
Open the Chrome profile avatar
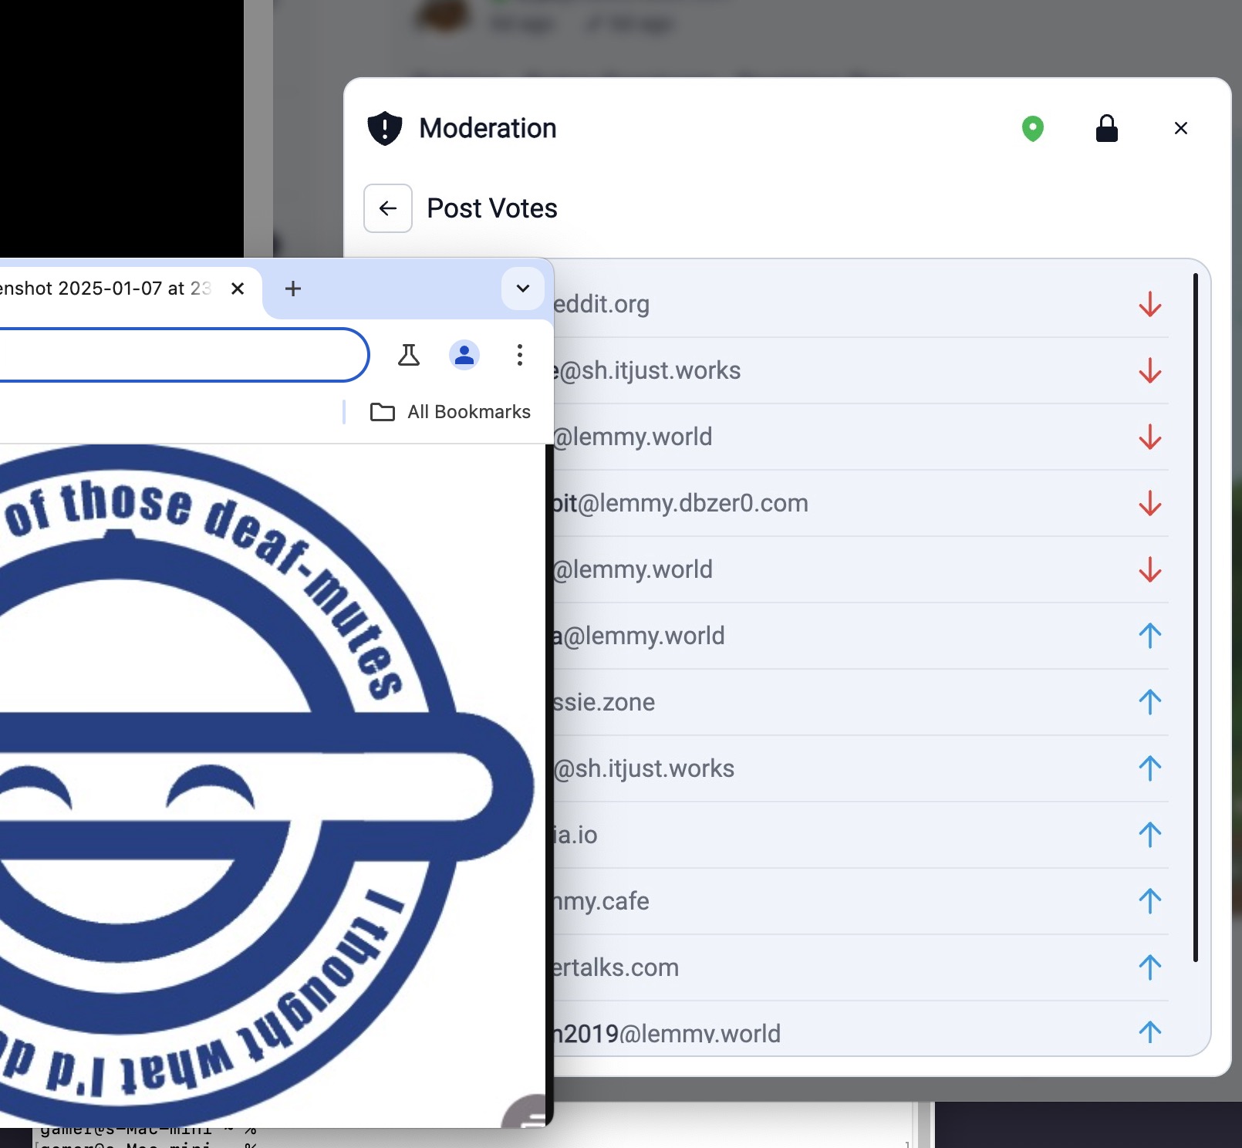point(464,355)
